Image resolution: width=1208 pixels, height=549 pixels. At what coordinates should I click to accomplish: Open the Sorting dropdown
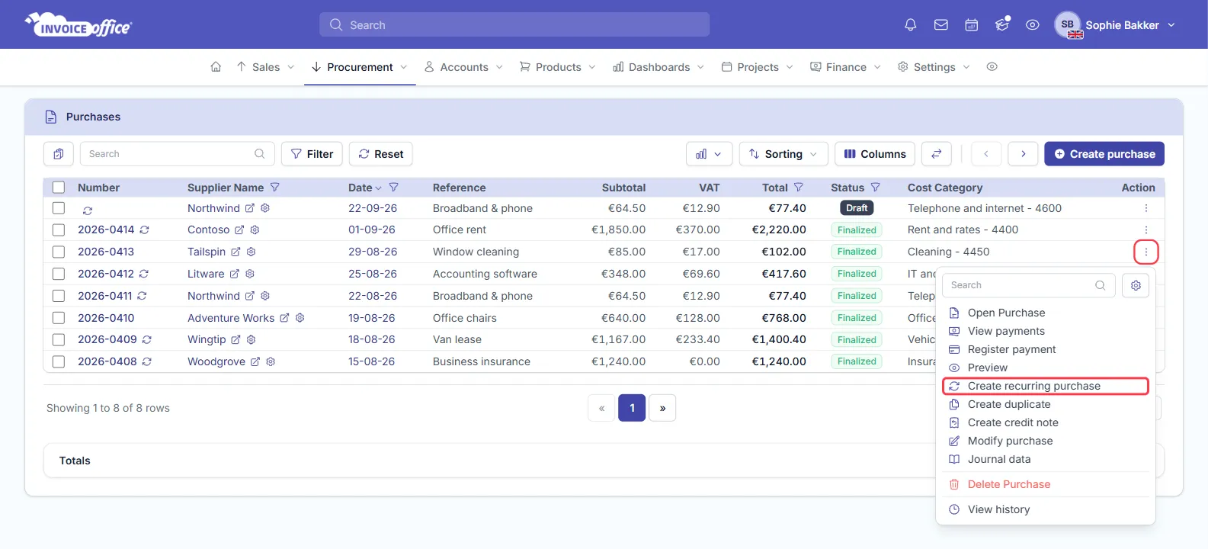pyautogui.click(x=783, y=154)
